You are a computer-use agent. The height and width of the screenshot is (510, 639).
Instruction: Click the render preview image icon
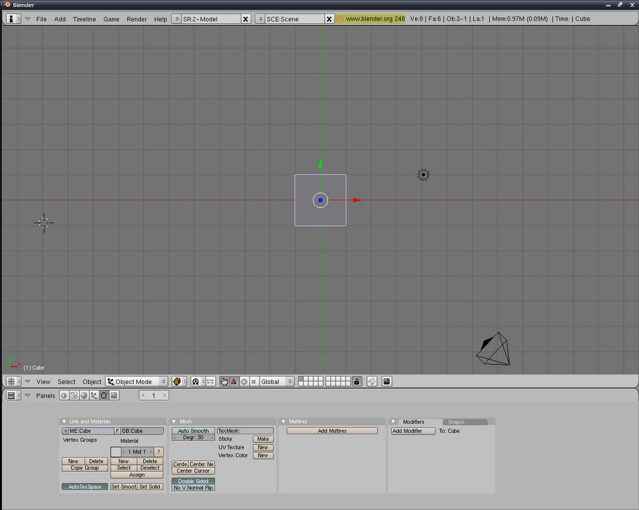click(387, 381)
